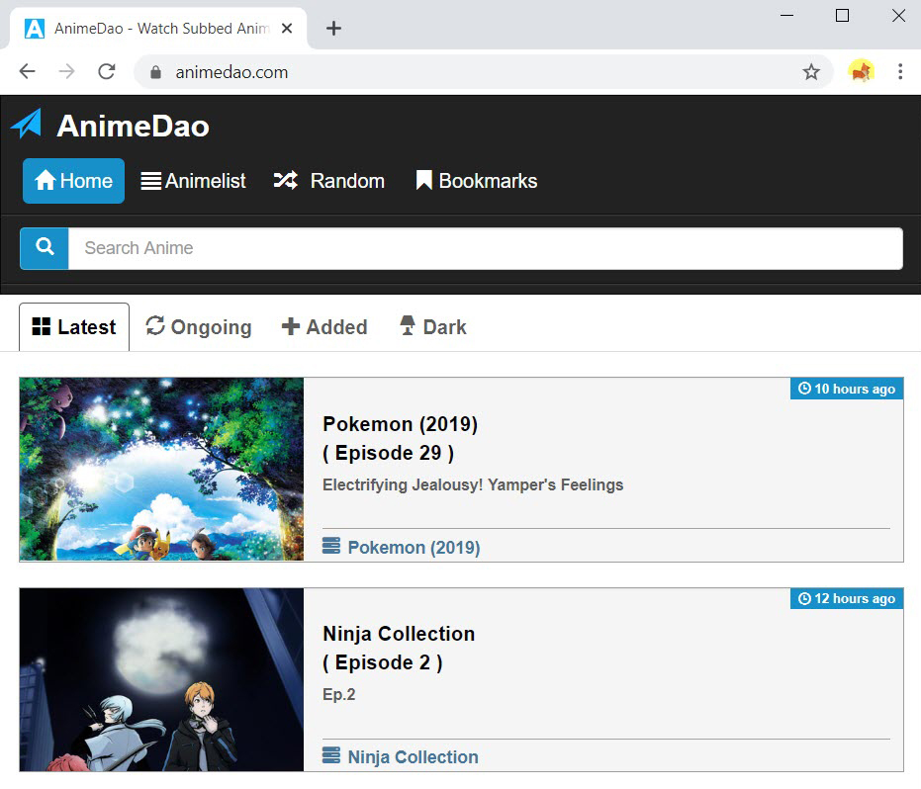Click the AnimeDao paper plane logo
The height and width of the screenshot is (789, 921).
pyautogui.click(x=27, y=124)
